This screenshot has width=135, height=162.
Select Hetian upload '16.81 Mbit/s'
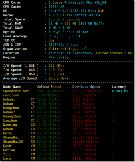click(48, 150)
